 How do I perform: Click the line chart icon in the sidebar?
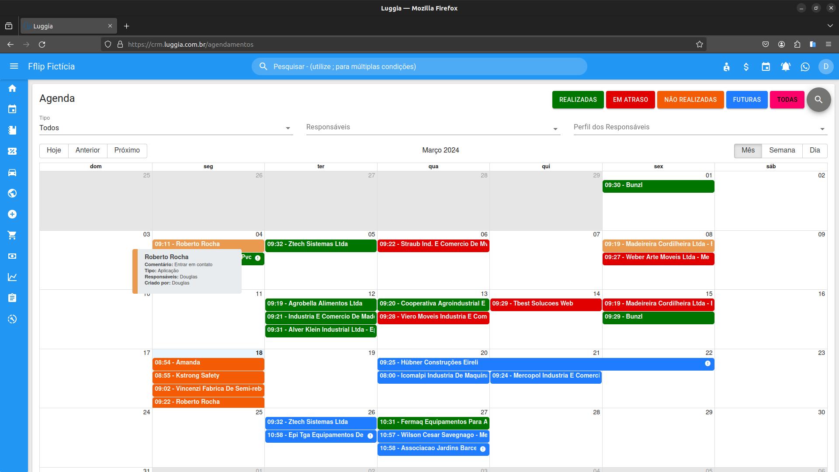click(x=12, y=277)
